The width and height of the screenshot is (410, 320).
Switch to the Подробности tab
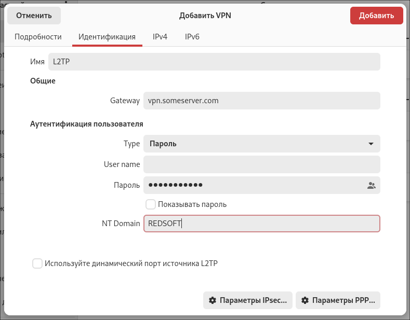point(38,37)
